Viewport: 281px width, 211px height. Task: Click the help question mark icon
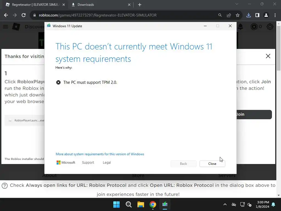click(5, 186)
